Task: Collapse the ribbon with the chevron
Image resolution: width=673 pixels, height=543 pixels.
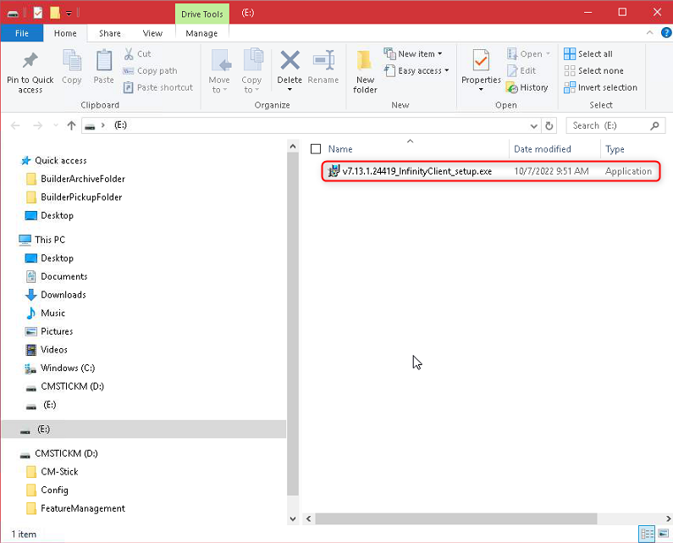Action: pos(649,33)
